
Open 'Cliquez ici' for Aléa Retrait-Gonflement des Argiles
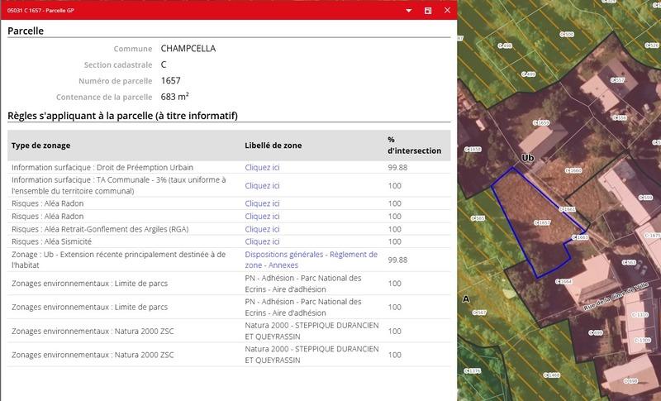pyautogui.click(x=262, y=229)
